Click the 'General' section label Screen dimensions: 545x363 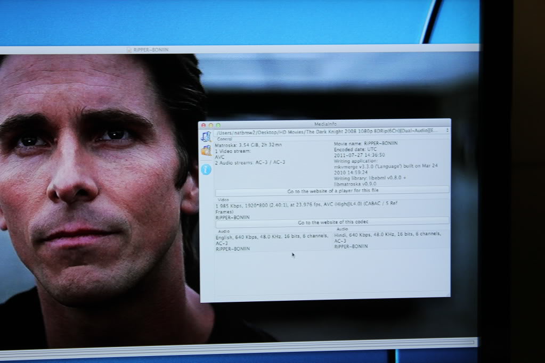click(224, 139)
